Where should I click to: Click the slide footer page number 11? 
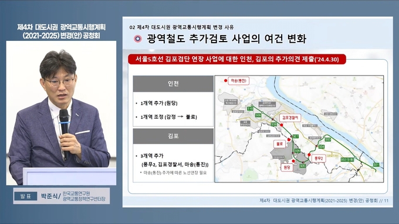pos(386,201)
